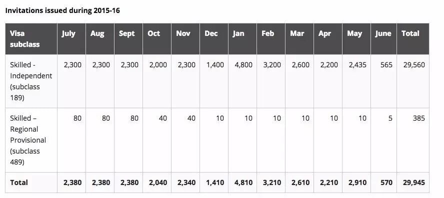This screenshot has height=198, width=444.
Task: Select the Total column header
Action: (x=413, y=39)
